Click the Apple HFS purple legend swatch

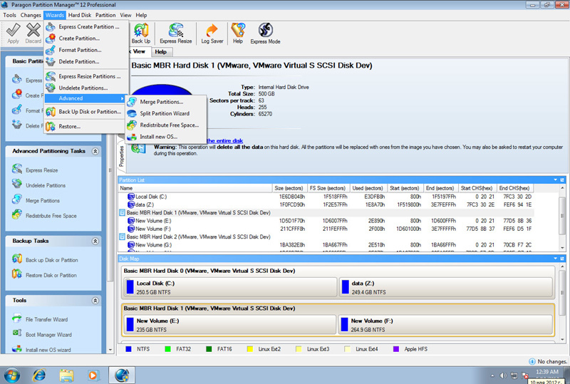point(396,349)
